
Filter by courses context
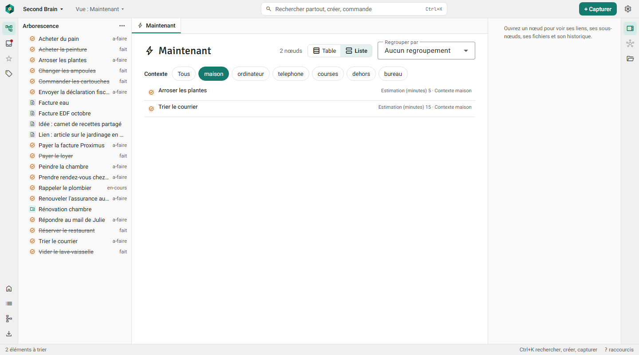[328, 74]
